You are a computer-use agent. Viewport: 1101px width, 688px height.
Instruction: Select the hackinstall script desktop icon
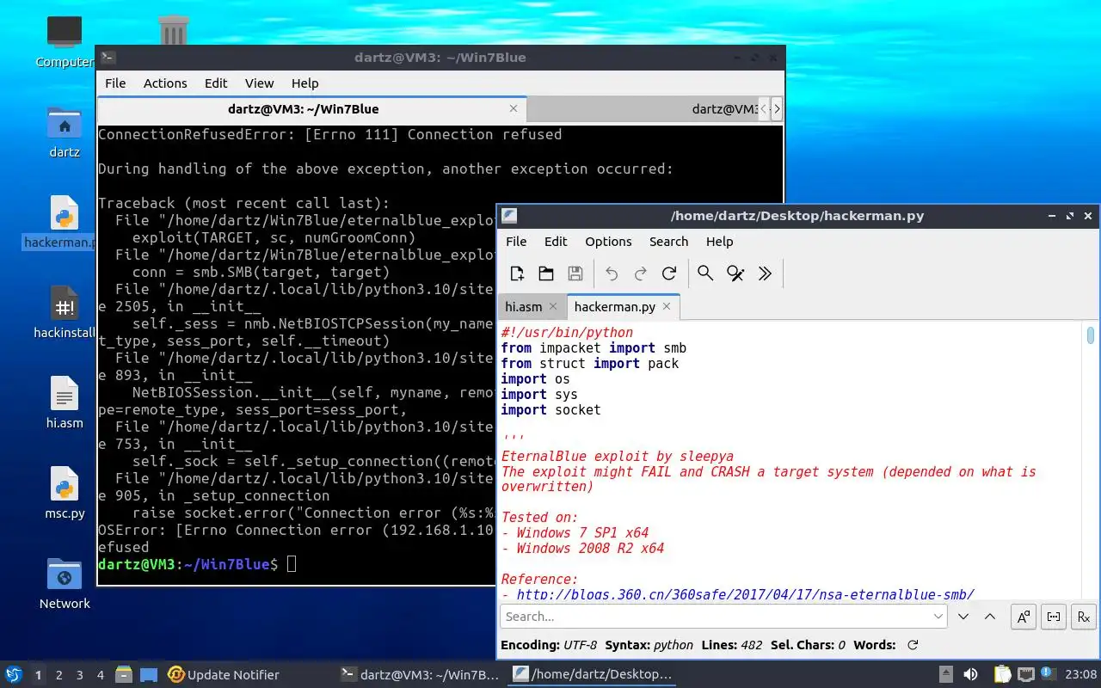(65, 313)
